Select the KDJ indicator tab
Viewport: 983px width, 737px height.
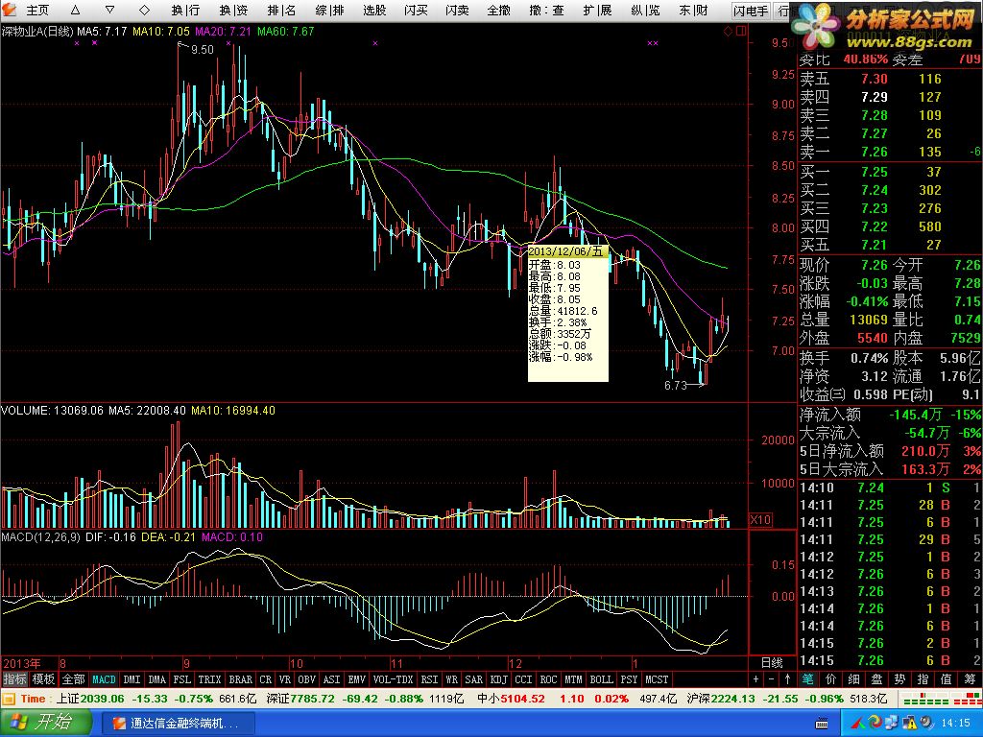point(498,679)
